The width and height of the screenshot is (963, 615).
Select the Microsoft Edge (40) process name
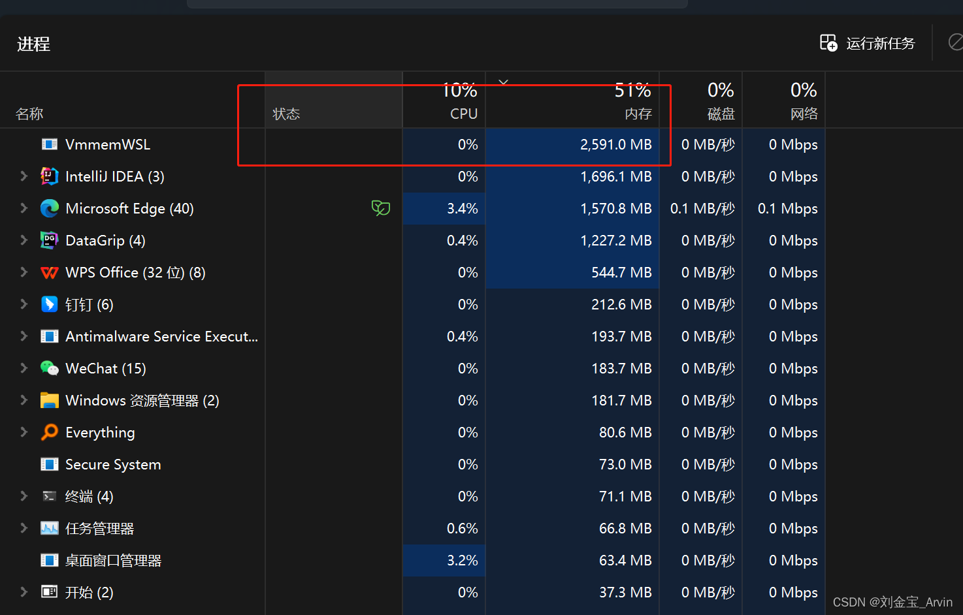[130, 208]
